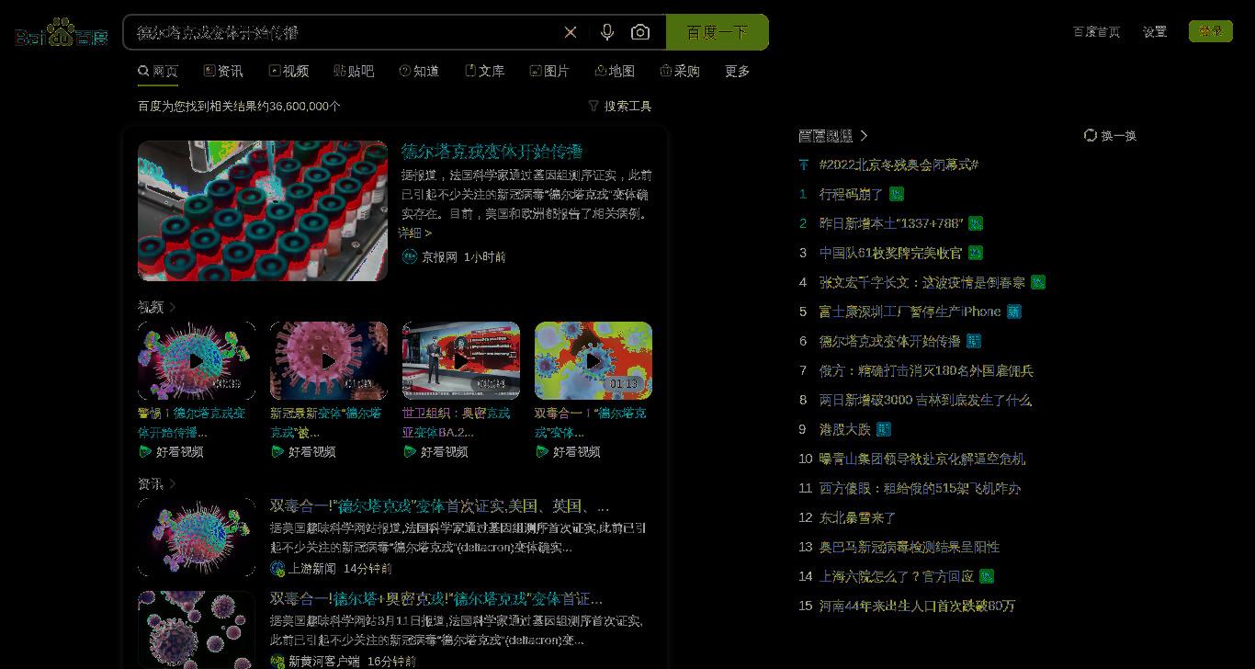Viewport: 1255px width, 669px height.
Task: Open the 设置 menu
Action: [x=1155, y=31]
